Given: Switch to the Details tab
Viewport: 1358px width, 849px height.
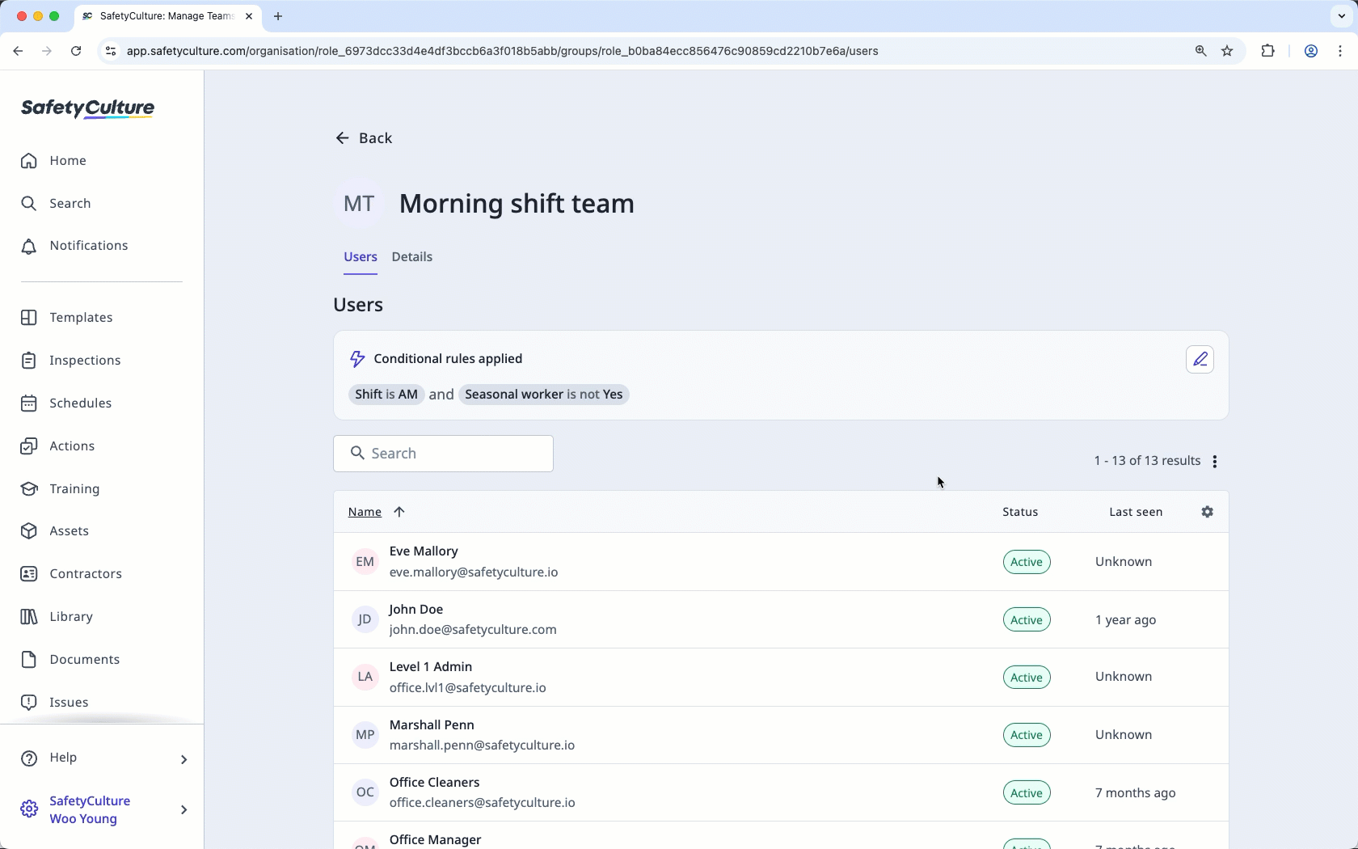Looking at the screenshot, I should tap(412, 257).
